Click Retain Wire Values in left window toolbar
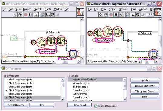Viewport: 163px width, 111px height. tap(42, 15)
